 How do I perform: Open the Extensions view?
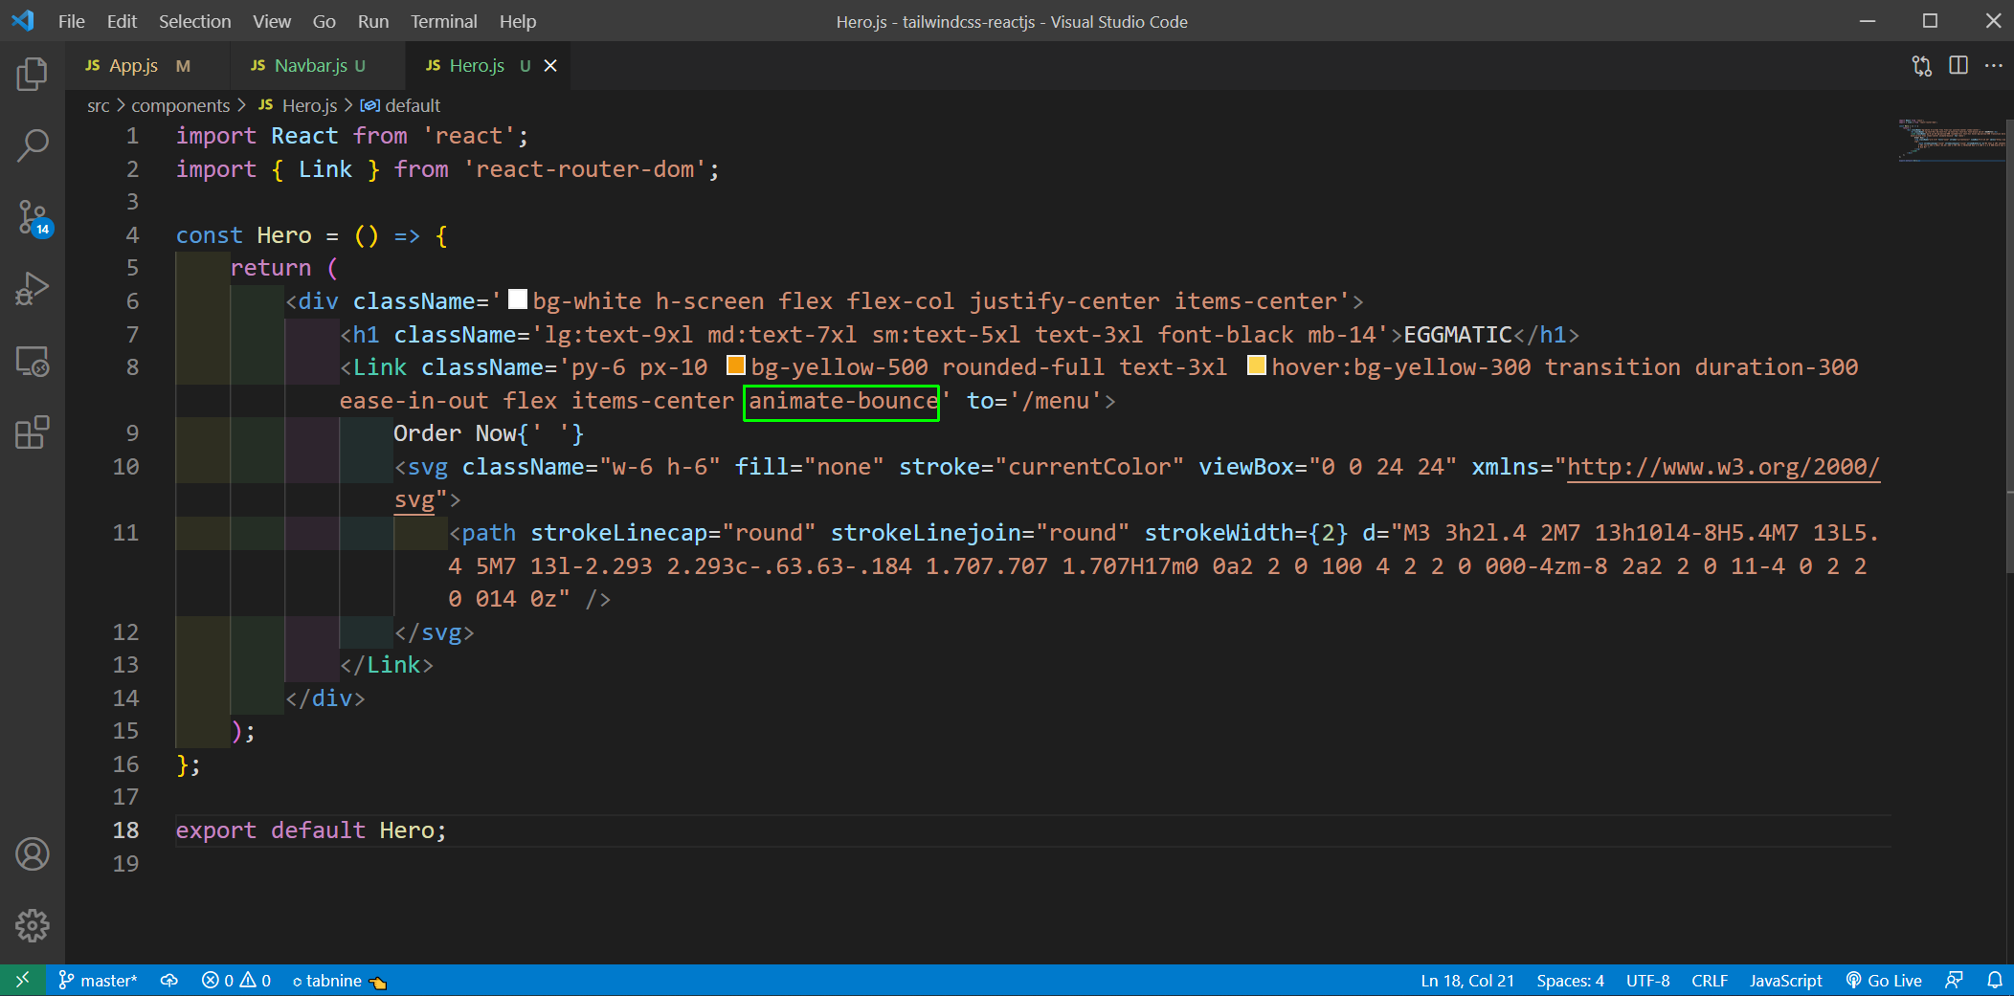point(33,432)
